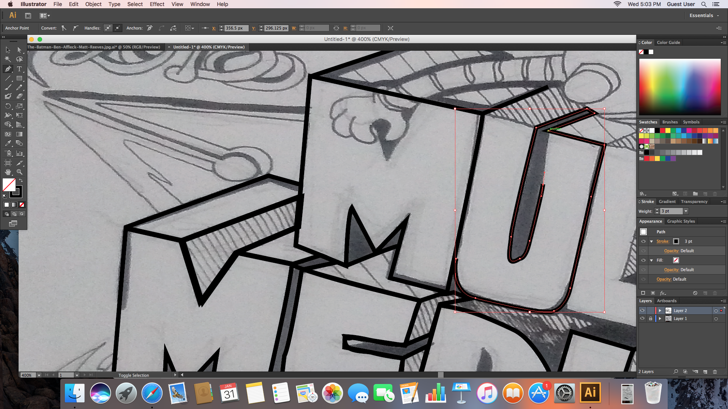
Task: Toggle visibility of Layer 2
Action: pyautogui.click(x=642, y=311)
